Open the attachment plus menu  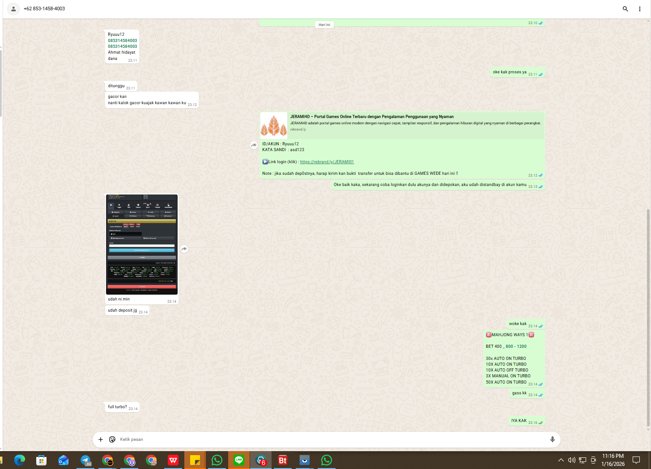(101, 439)
